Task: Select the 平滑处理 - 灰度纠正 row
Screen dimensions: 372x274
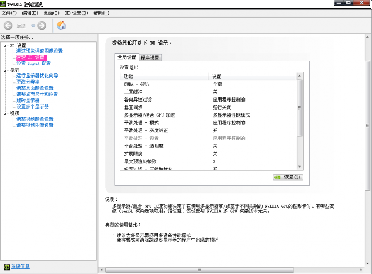Action: coord(208,130)
